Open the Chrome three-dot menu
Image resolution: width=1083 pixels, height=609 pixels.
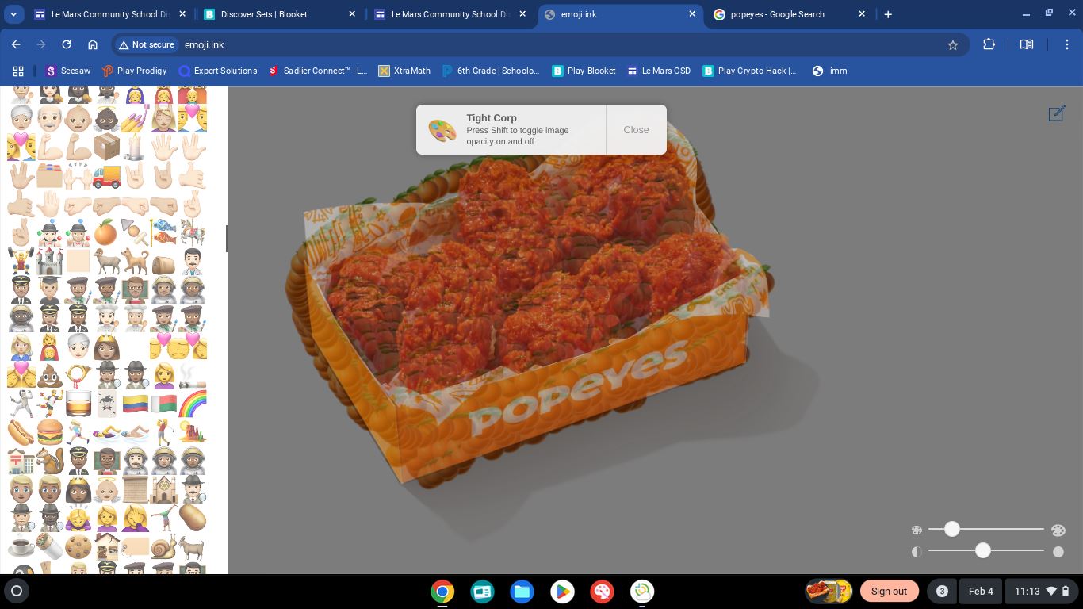click(1066, 45)
